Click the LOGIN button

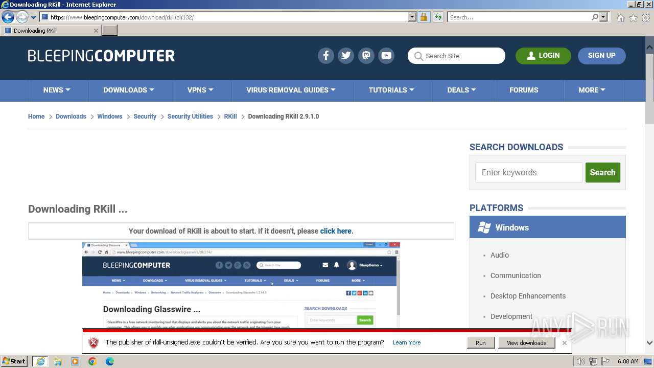tap(543, 56)
